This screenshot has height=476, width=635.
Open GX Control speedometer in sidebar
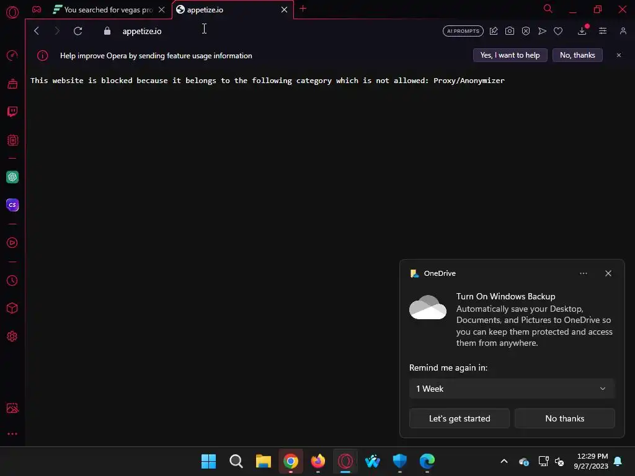tap(12, 55)
